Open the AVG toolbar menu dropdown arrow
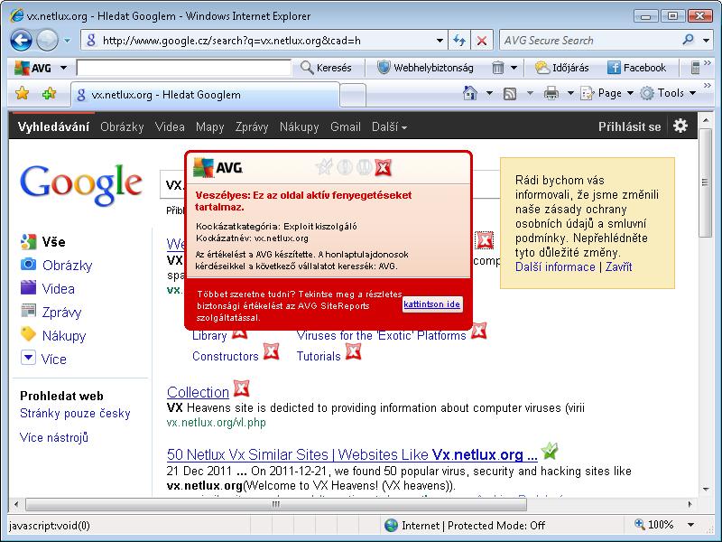Viewport: 722px width, 542px height. click(63, 68)
